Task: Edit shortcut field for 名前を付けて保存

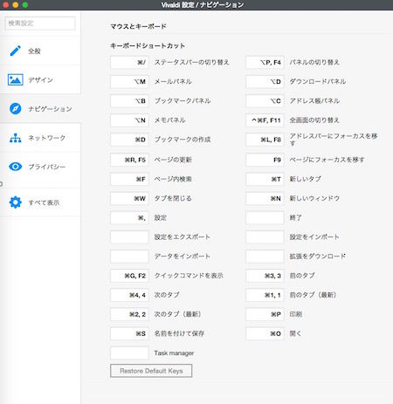Action: coord(129,333)
